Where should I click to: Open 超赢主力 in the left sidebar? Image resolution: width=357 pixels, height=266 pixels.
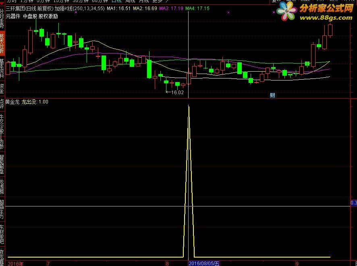click(2, 209)
